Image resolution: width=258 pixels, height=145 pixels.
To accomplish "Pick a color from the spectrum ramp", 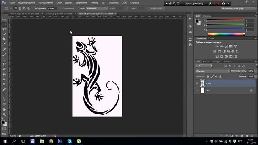I will (226, 34).
